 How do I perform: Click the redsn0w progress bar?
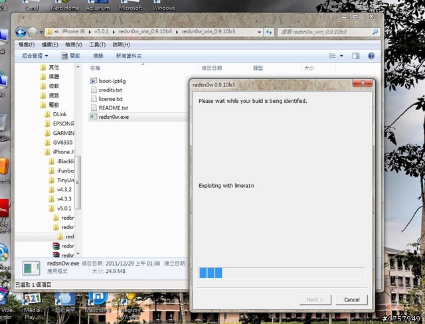(282, 273)
